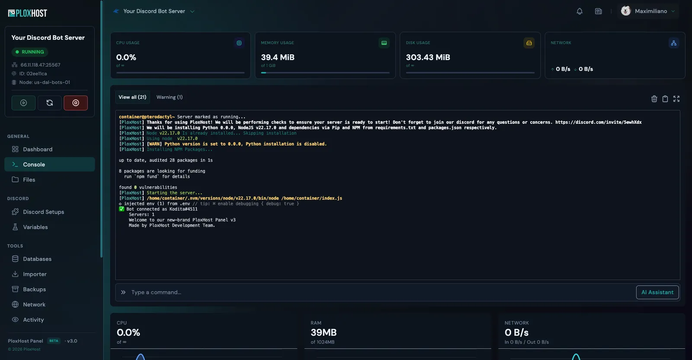Screen dimensions: 692x360
Task: Expand the console to fullscreen
Action: click(x=676, y=99)
